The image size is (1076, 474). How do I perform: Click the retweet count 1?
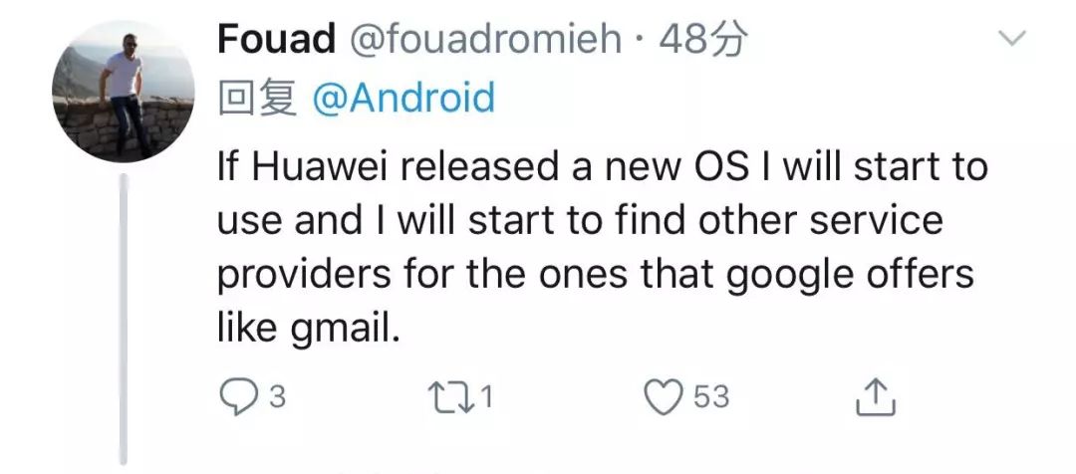[487, 398]
